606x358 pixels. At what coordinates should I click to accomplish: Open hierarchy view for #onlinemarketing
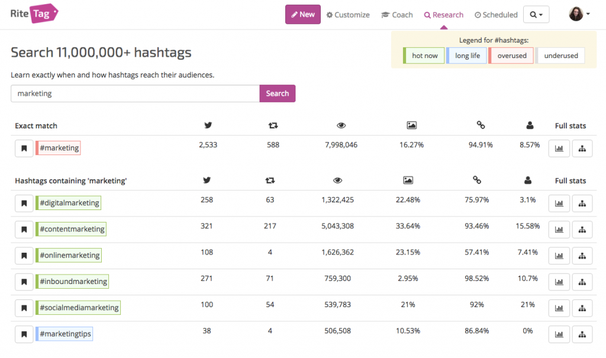click(582, 256)
